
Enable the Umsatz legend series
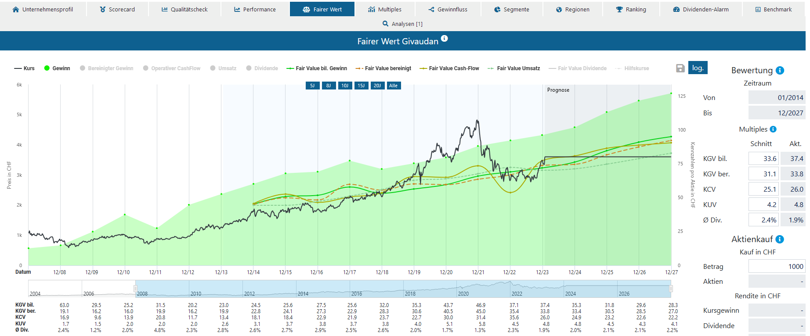(223, 68)
